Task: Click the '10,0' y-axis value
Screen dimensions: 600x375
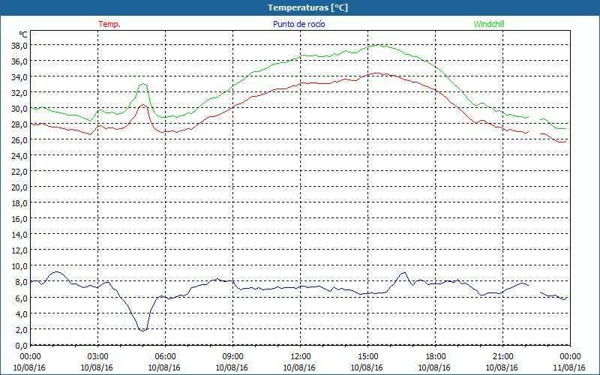Action: 19,266
